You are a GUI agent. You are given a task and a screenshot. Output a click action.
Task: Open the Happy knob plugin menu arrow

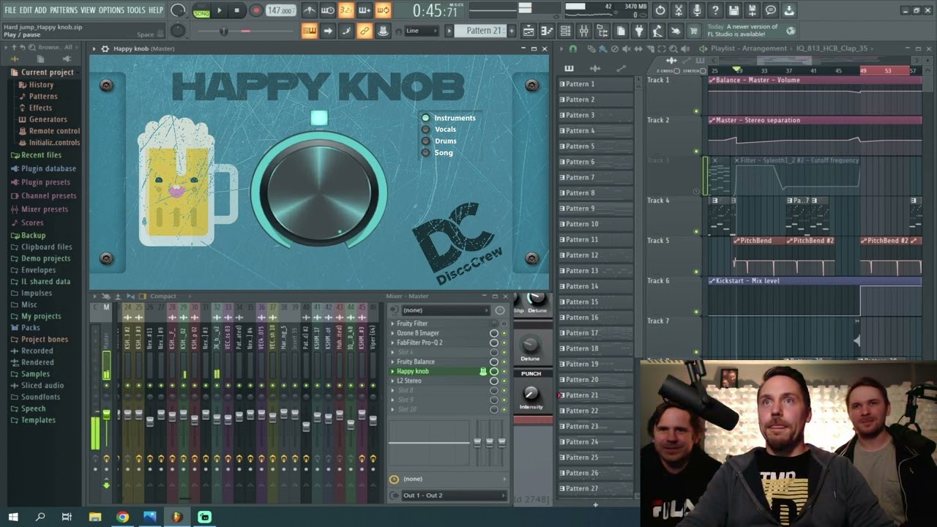pyautogui.click(x=94, y=49)
